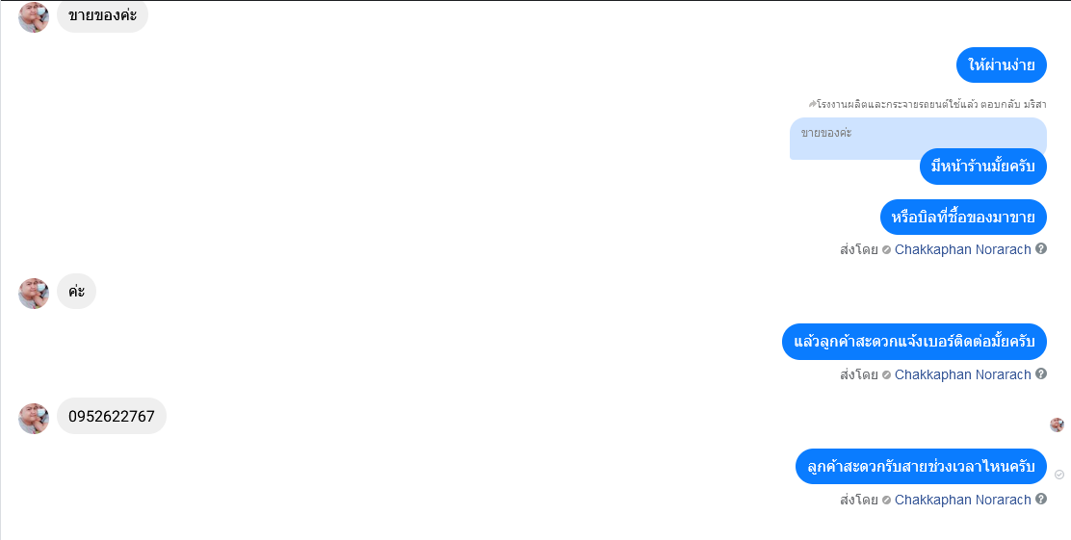This screenshot has width=1071, height=540.
Task: Click the reply arrow icon above quoted message
Action: tap(812, 105)
